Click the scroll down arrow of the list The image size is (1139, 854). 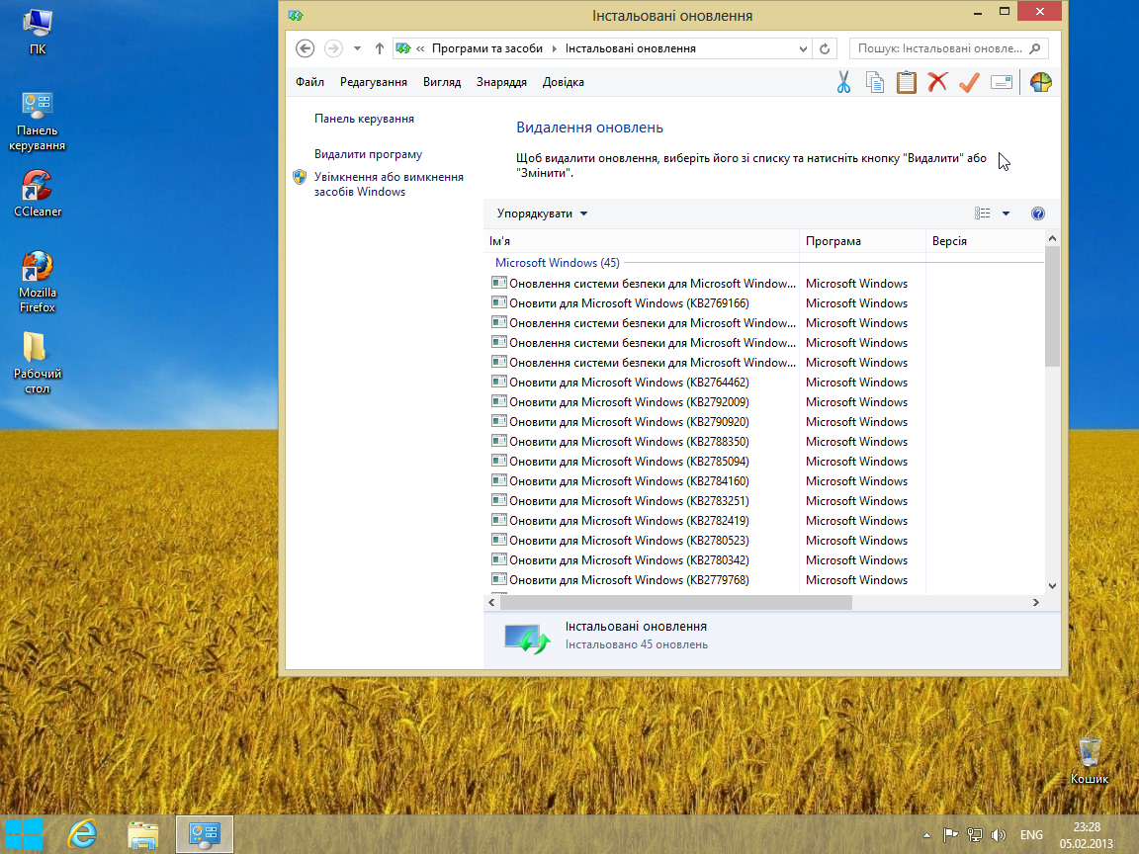coord(1052,586)
